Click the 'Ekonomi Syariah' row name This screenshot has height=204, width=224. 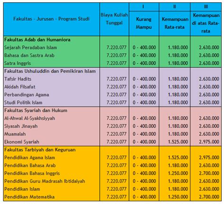22,142
